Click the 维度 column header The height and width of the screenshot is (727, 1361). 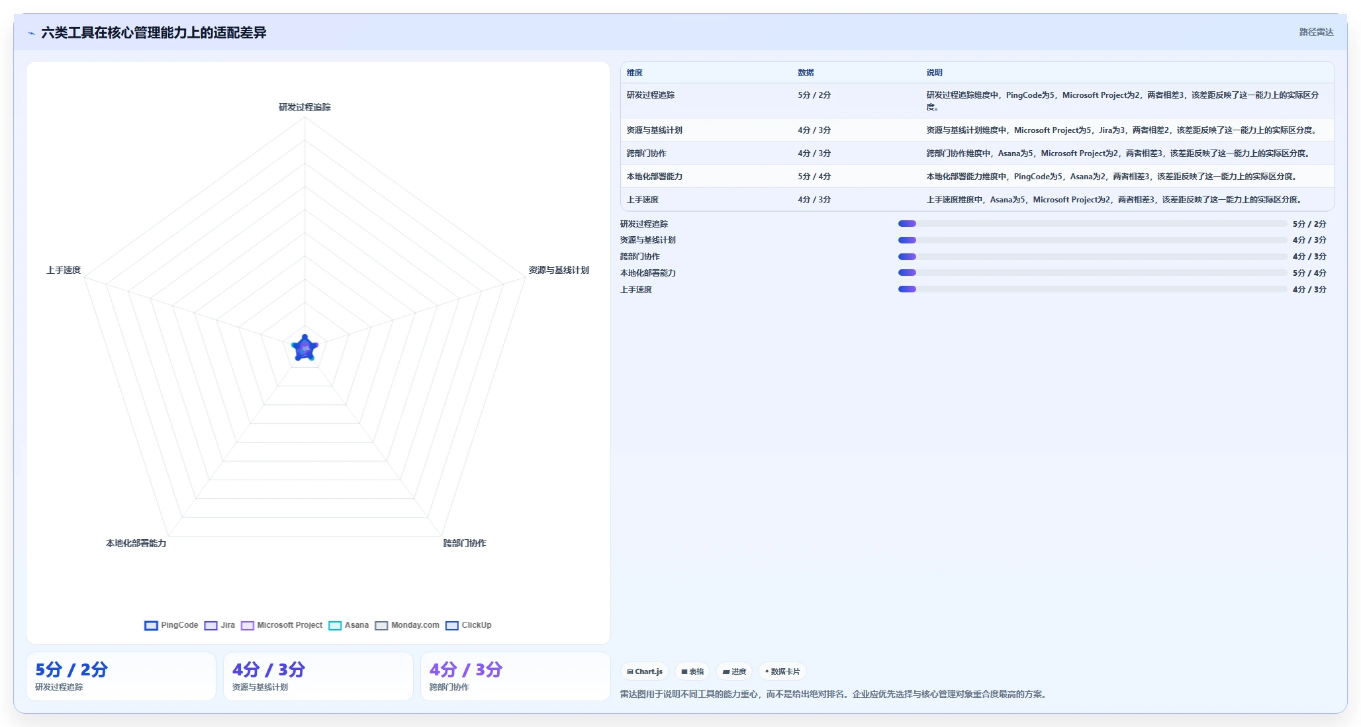click(635, 73)
